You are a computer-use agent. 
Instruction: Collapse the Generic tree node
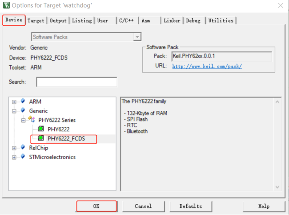(x=14, y=111)
